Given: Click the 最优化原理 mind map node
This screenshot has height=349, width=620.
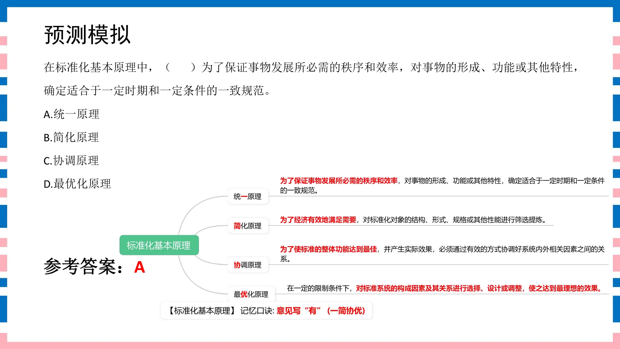Looking at the screenshot, I should pyautogui.click(x=251, y=294).
